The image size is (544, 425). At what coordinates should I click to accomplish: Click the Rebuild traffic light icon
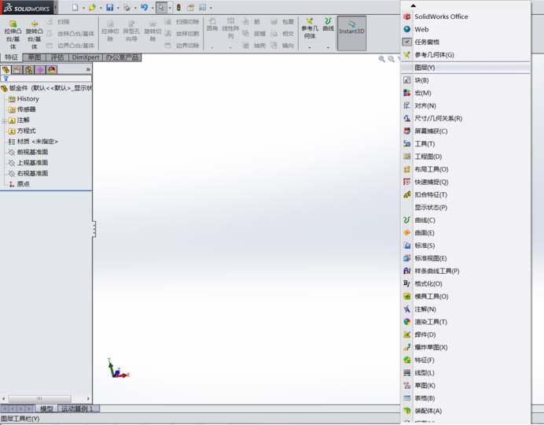(178, 7)
